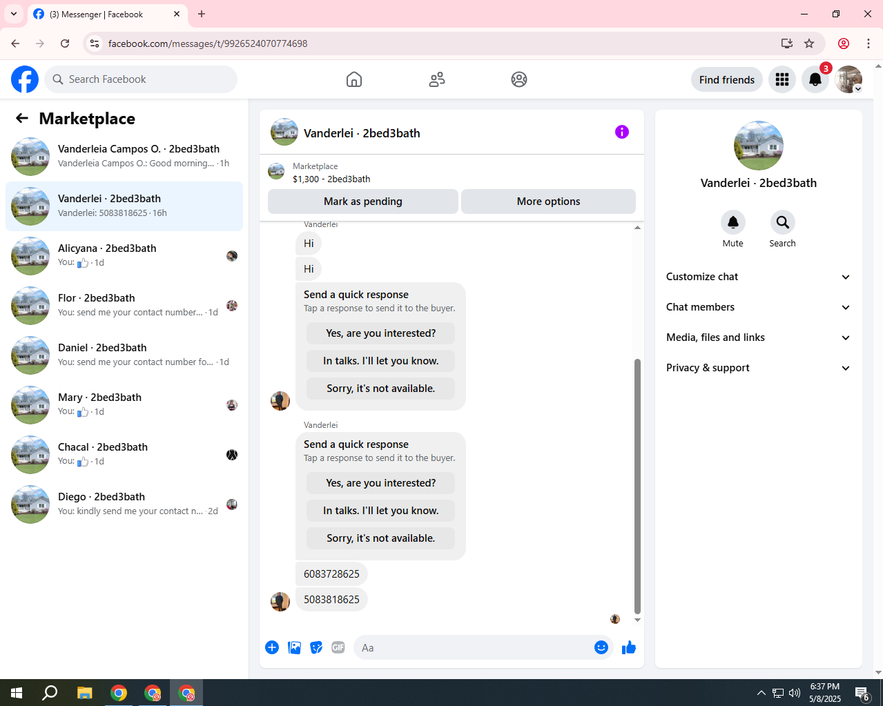The width and height of the screenshot is (883, 706).
Task: Open Daniel 2bed3bath conversation
Action: [124, 355]
